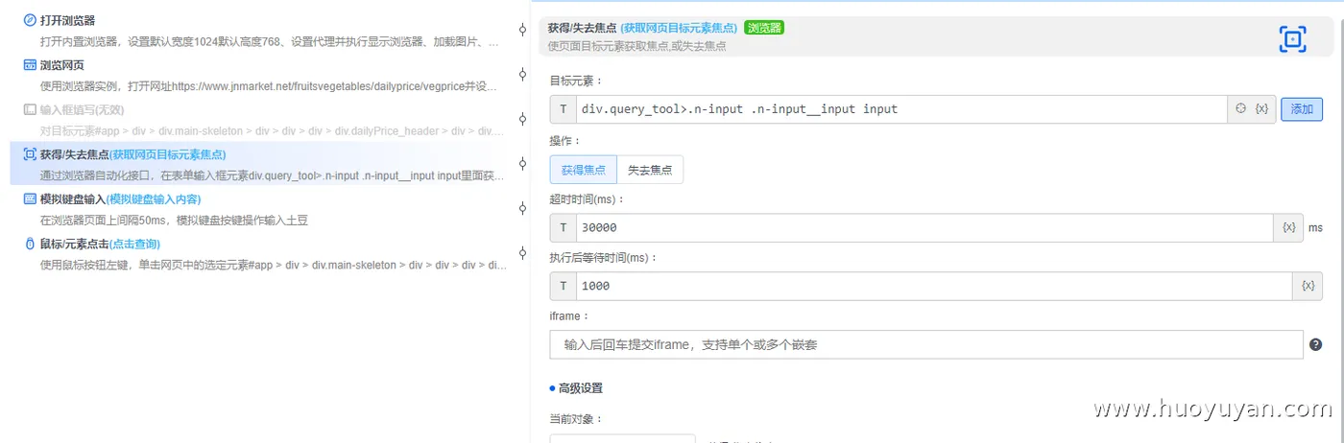
Task: Insert variable {x} in 超时时间 field
Action: pyautogui.click(x=1289, y=227)
